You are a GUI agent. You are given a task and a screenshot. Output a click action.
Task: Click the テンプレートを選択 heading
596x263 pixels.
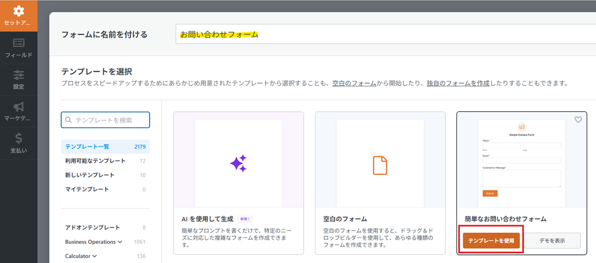pyautogui.click(x=97, y=71)
